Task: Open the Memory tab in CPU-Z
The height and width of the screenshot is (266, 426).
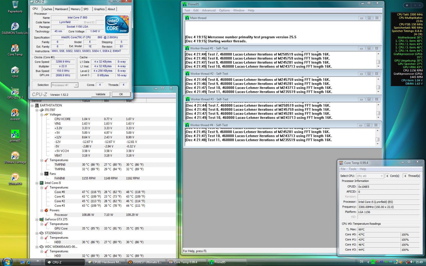Action: [x=75, y=9]
